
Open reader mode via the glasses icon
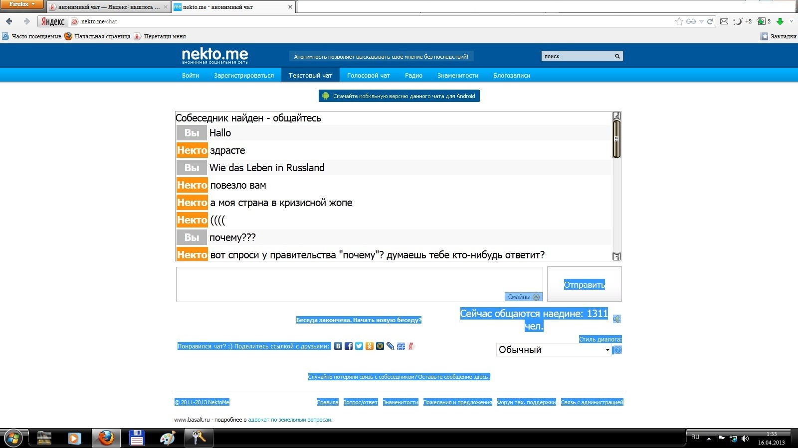click(x=691, y=21)
